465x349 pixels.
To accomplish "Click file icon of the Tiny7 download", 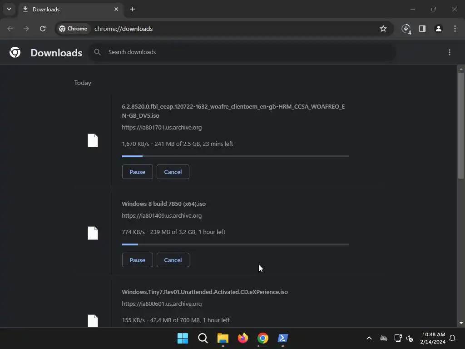I will (93, 321).
